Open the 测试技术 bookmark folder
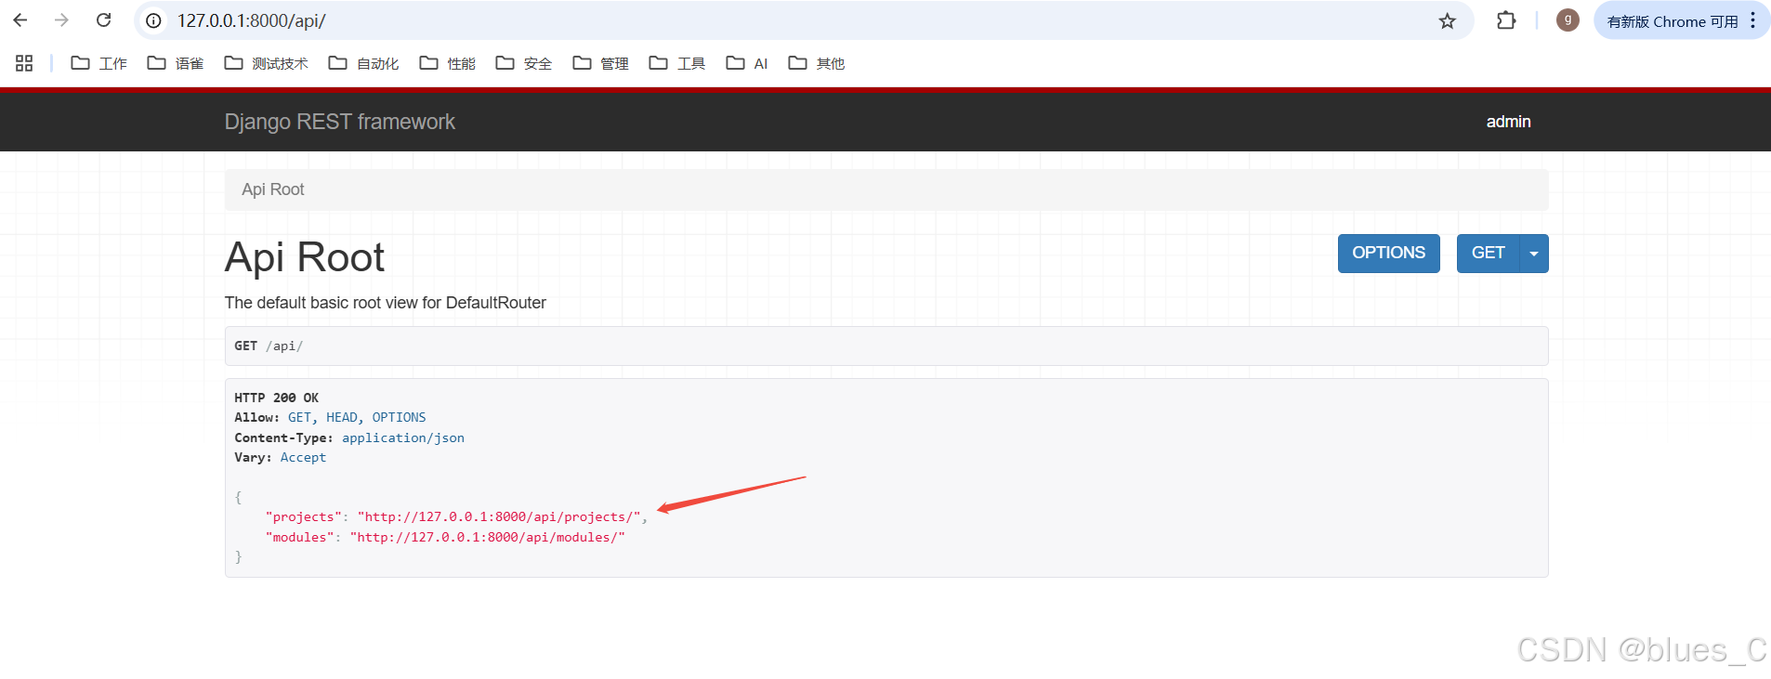The image size is (1771, 679). click(x=266, y=63)
